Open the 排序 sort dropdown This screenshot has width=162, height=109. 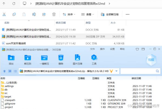[69, 14]
